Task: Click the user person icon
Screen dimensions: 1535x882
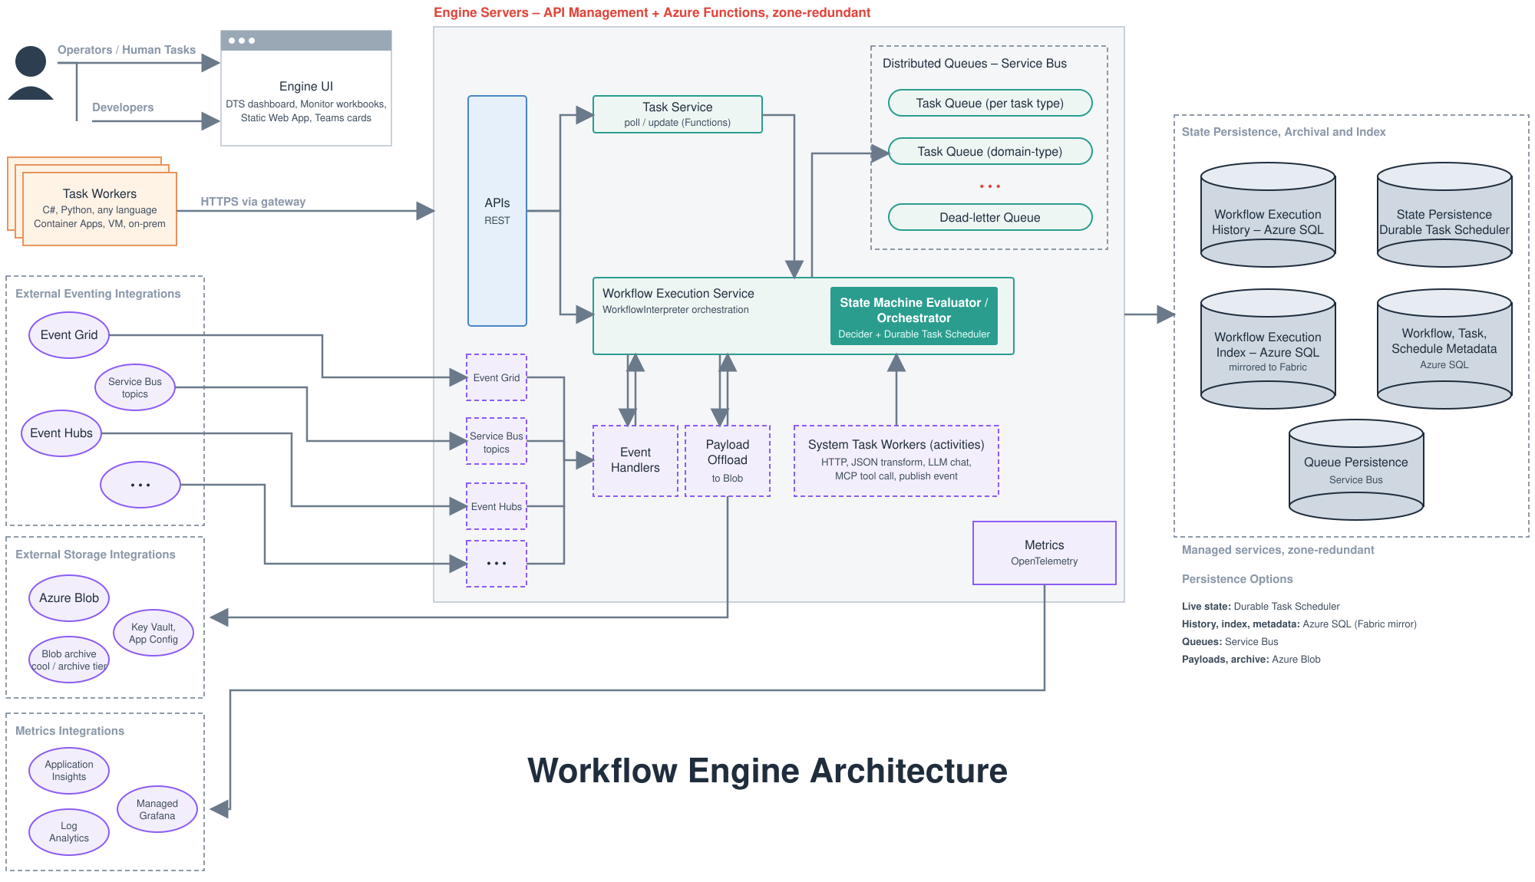Action: point(31,73)
